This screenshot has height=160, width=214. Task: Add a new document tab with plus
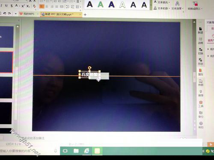click(x=85, y=15)
